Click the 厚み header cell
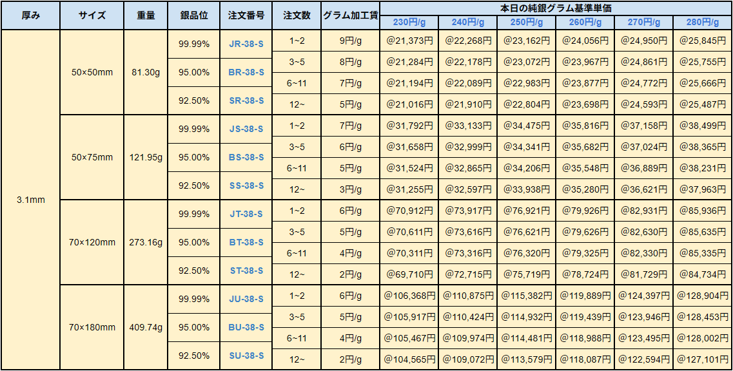 [29, 14]
